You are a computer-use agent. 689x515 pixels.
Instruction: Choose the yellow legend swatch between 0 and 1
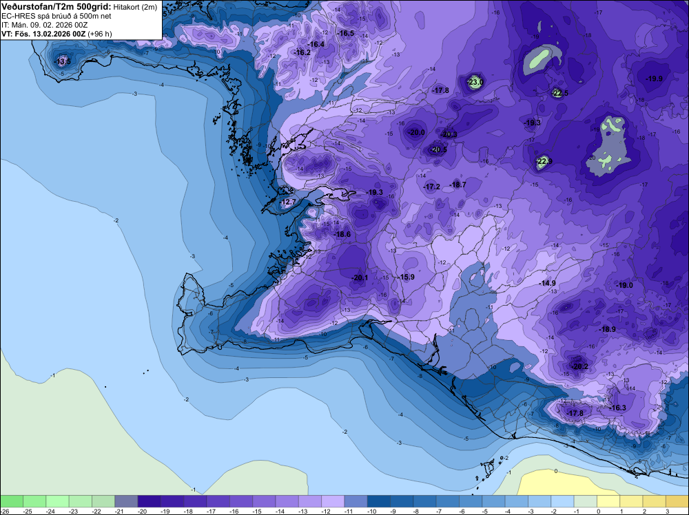[x=608, y=502]
